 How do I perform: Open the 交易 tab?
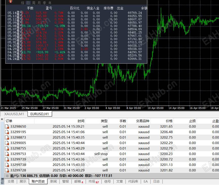click(11, 181)
